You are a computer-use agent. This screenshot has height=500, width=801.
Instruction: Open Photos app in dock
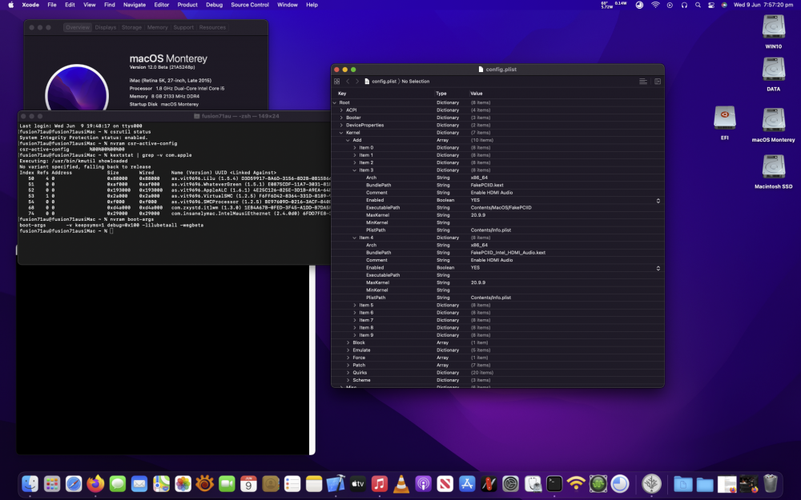click(x=183, y=484)
